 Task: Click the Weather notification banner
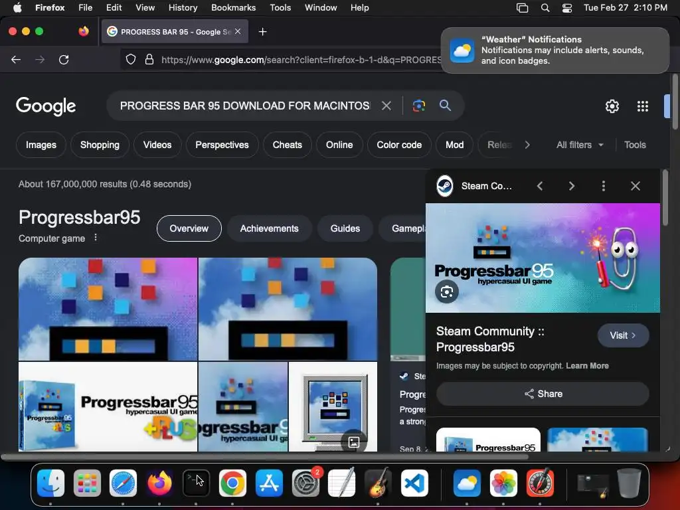(x=555, y=50)
